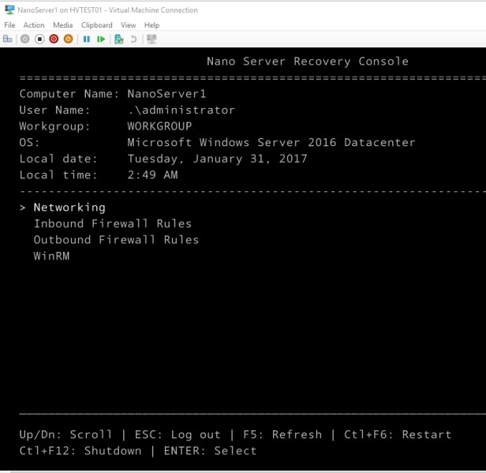Click the orange Save state icon
486x473 pixels.
pyautogui.click(x=69, y=39)
